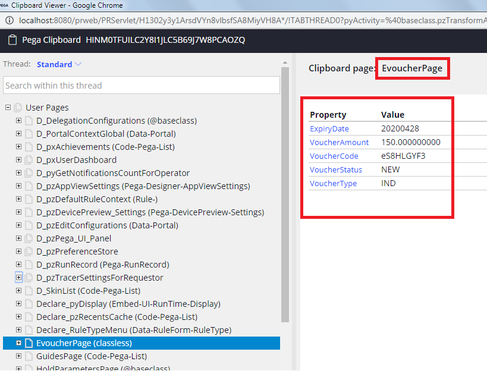Click the page icon beside Declare_pyDisplay
The width and height of the screenshot is (487, 377).
pyautogui.click(x=28, y=303)
